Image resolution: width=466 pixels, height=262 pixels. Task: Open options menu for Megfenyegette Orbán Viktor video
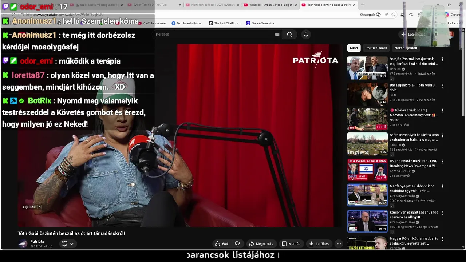click(443, 187)
